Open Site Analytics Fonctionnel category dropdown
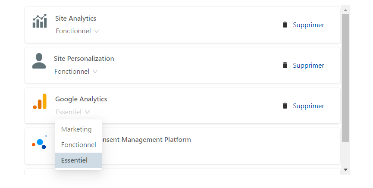This screenshot has width=373, height=188. pyautogui.click(x=77, y=31)
